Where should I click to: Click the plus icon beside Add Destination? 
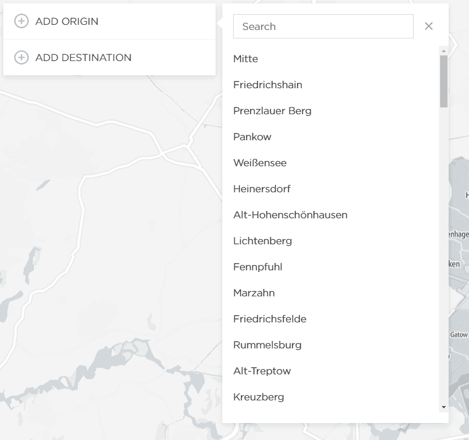(21, 58)
